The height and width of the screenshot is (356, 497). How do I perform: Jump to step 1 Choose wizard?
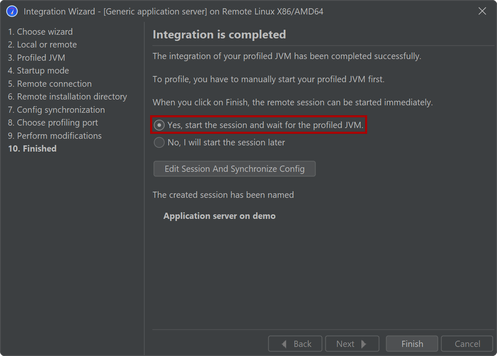(x=41, y=32)
